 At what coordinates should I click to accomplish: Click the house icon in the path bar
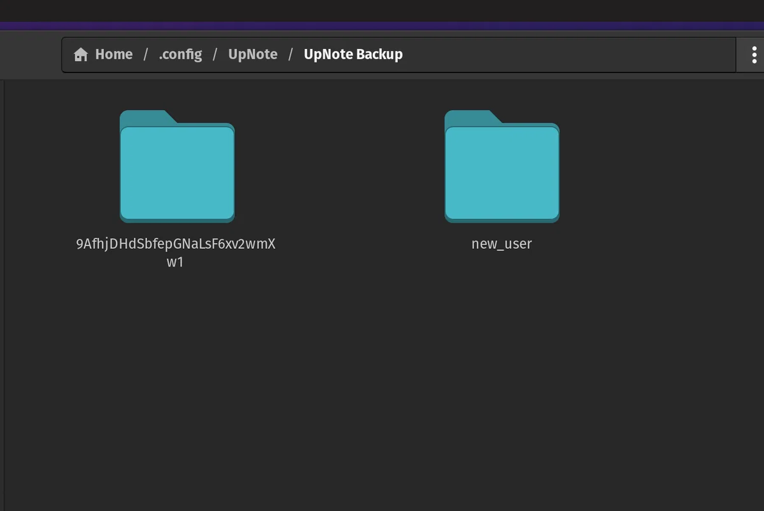pos(80,55)
